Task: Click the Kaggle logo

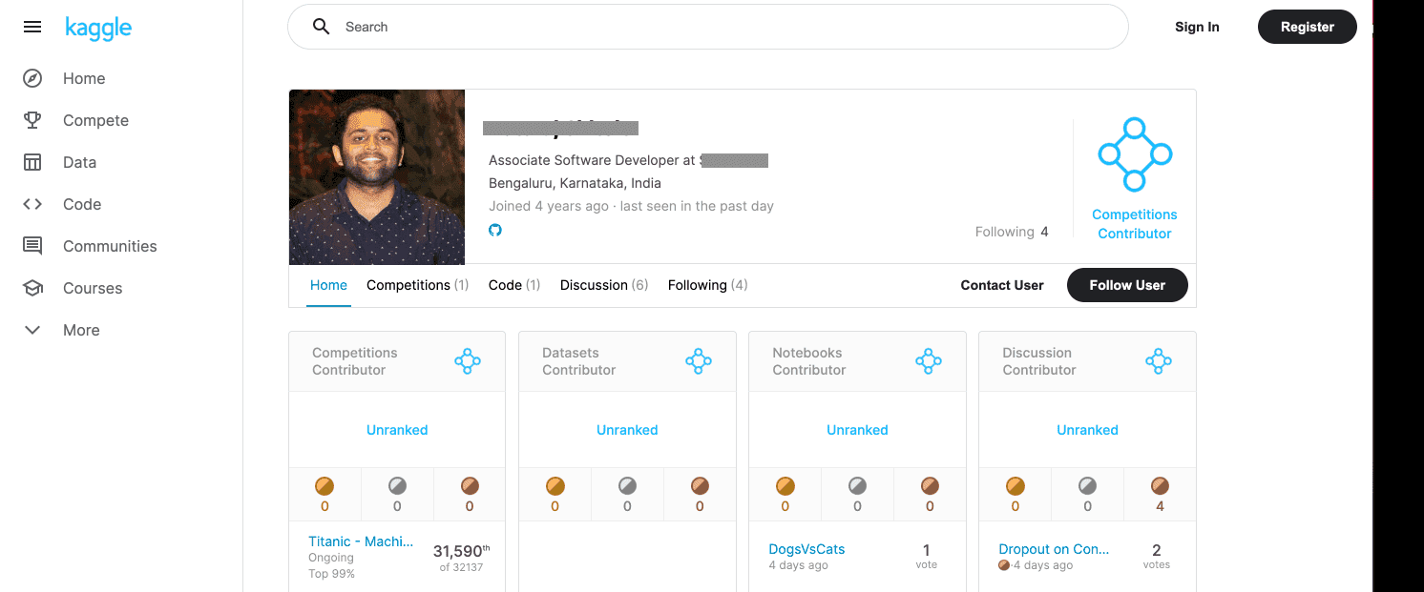Action: (98, 28)
